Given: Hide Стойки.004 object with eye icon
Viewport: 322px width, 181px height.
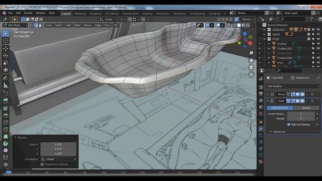Looking at the screenshot, I should [318, 58].
